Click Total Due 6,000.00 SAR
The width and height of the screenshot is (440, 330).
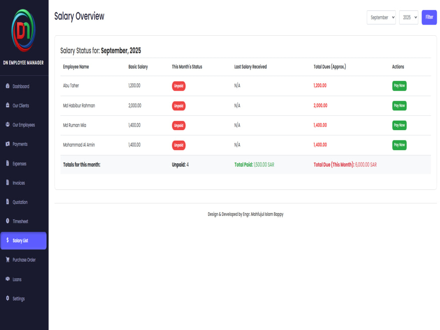pyautogui.click(x=345, y=165)
